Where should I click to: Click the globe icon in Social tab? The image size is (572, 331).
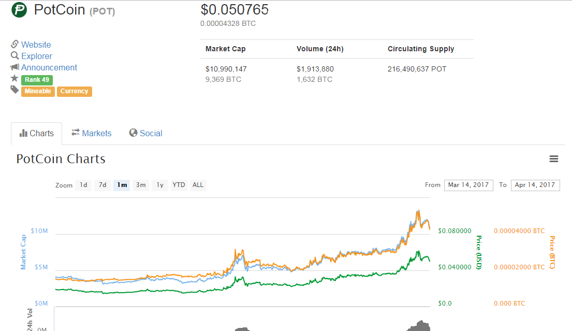(133, 133)
